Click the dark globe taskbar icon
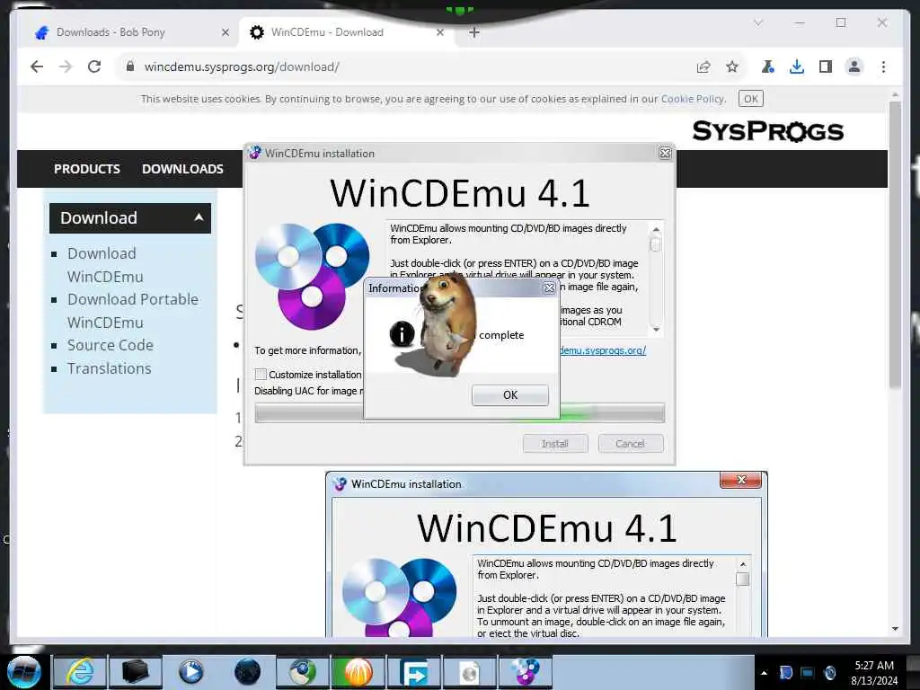Viewport: 920px width, 690px height. coord(247,672)
